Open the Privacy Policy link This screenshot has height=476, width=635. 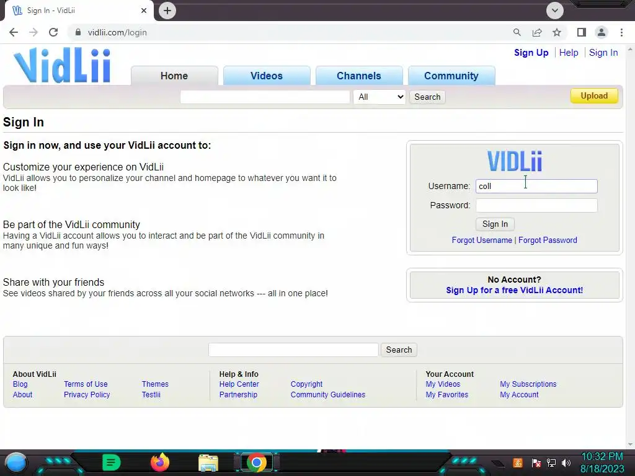tap(87, 395)
